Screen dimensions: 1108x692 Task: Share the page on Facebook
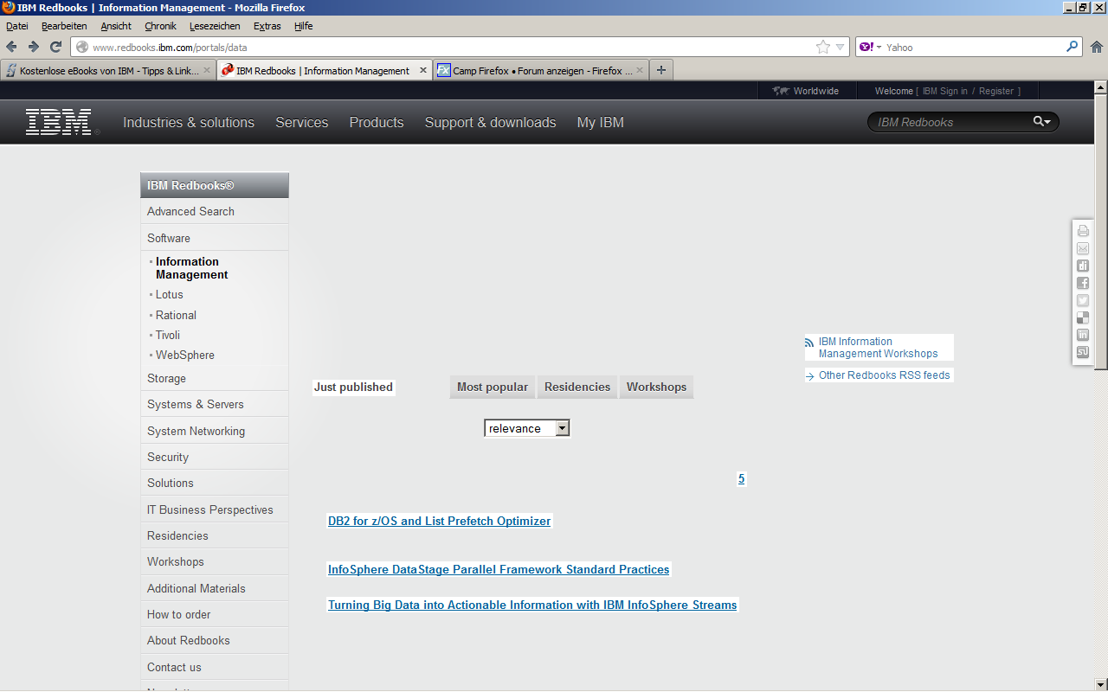[x=1083, y=283]
